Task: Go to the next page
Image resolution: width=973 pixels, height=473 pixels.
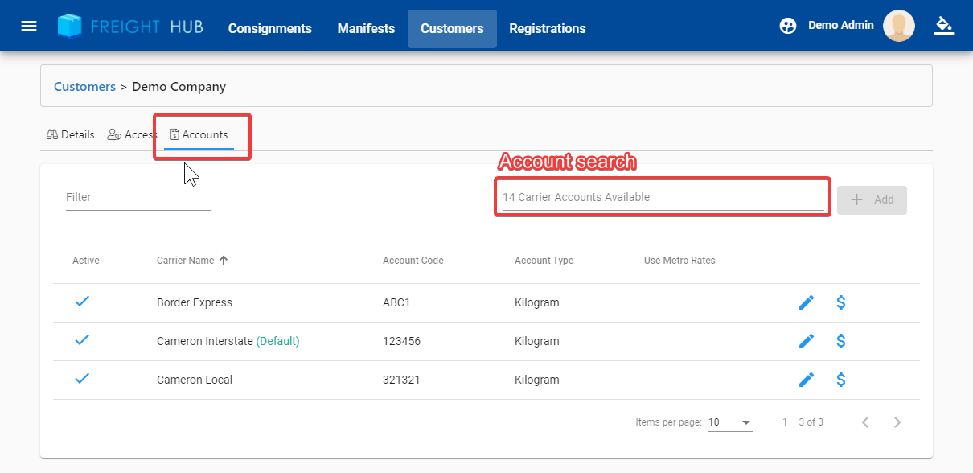Action: point(897,422)
